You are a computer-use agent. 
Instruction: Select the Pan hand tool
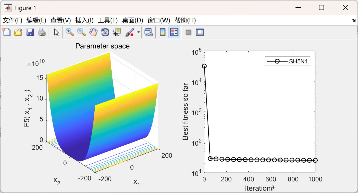(93, 32)
